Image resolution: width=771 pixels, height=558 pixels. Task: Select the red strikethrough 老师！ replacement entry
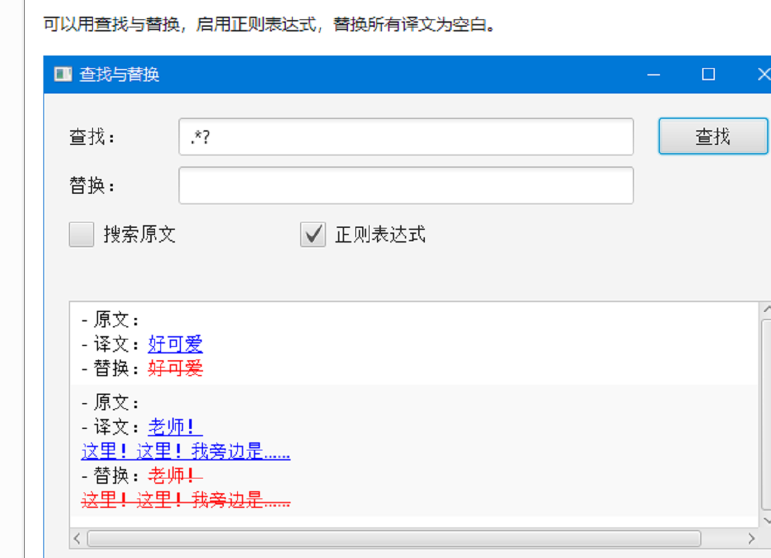pyautogui.click(x=172, y=476)
